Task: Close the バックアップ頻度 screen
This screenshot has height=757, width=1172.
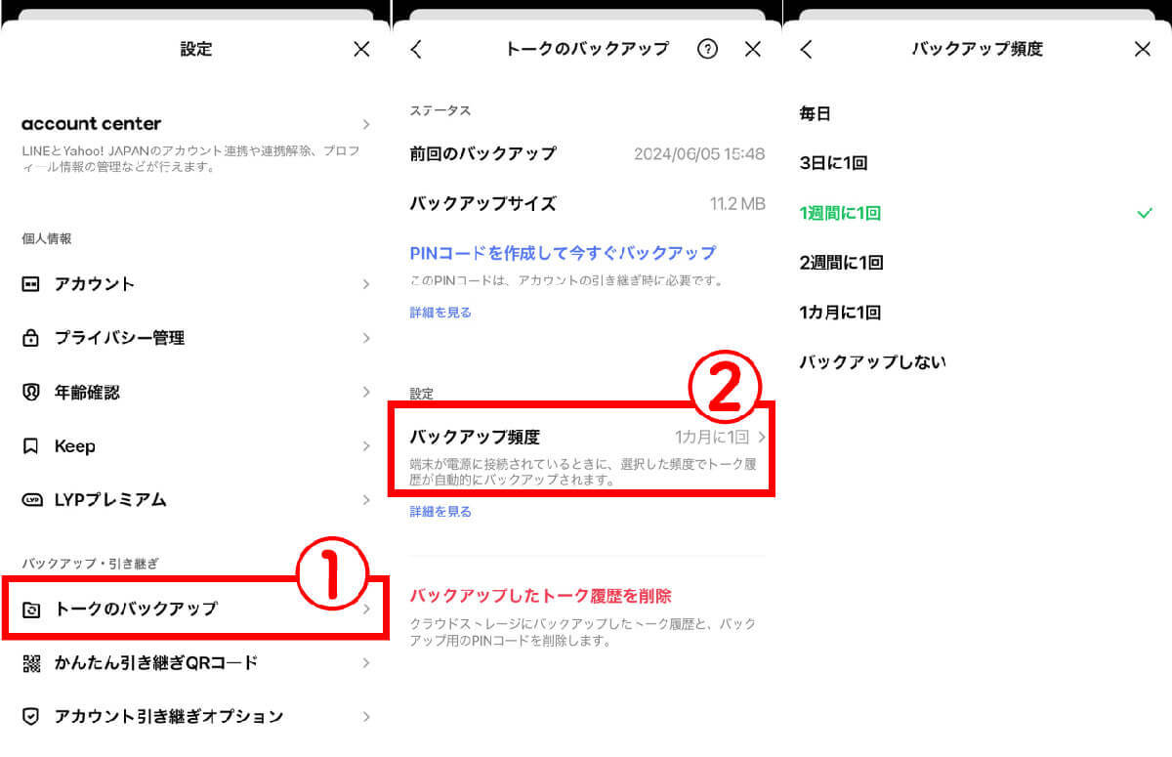Action: click(x=1143, y=50)
